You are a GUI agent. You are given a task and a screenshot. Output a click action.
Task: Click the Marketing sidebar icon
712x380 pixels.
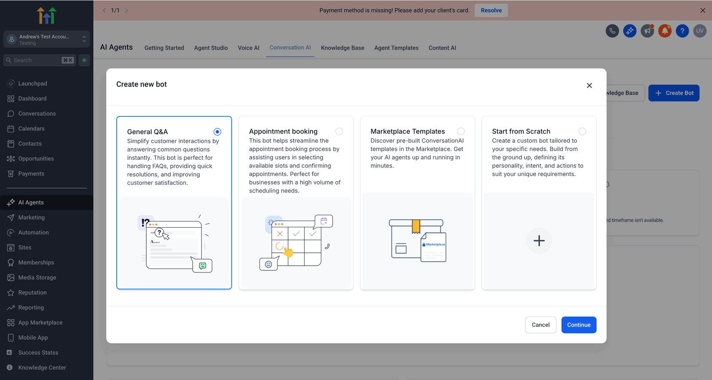(11, 217)
